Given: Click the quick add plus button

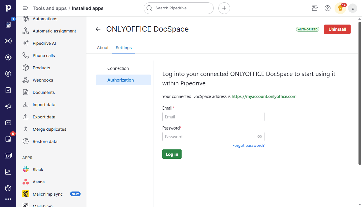Looking at the screenshot, I should click(224, 8).
